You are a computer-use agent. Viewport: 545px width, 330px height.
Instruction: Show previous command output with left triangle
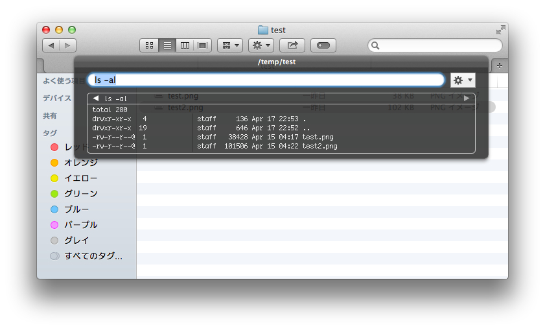[96, 99]
